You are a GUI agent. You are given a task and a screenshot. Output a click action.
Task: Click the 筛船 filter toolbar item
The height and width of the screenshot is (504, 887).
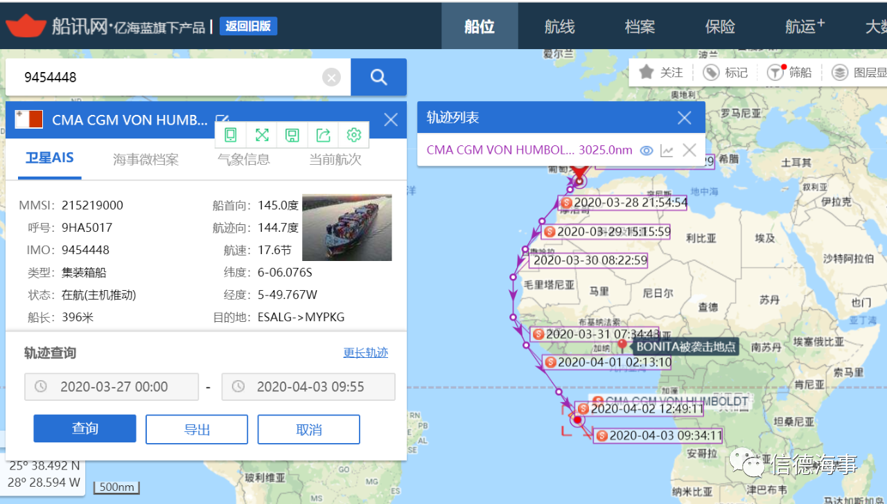[x=789, y=72]
